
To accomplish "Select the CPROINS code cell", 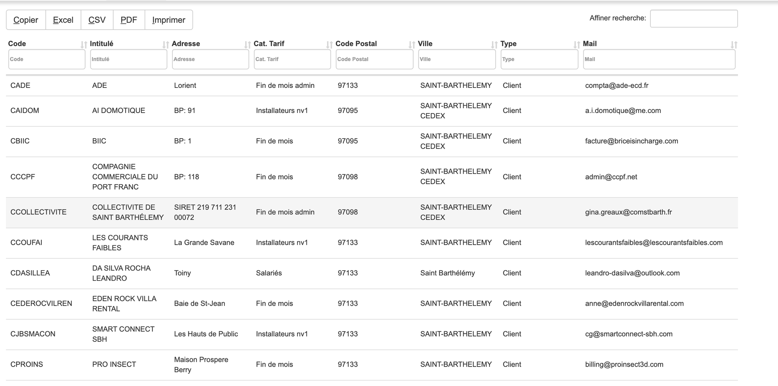I will point(27,364).
